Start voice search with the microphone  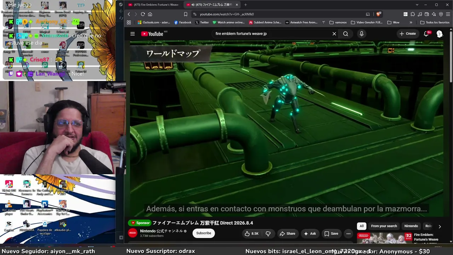[x=361, y=34]
